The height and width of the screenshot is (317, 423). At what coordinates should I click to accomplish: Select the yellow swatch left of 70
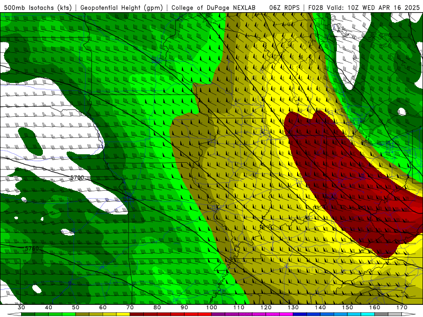(123, 314)
